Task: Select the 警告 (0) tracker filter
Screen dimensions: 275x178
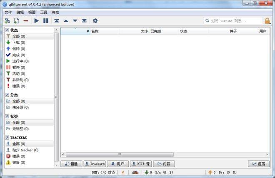Action: pyautogui.click(x=29, y=163)
